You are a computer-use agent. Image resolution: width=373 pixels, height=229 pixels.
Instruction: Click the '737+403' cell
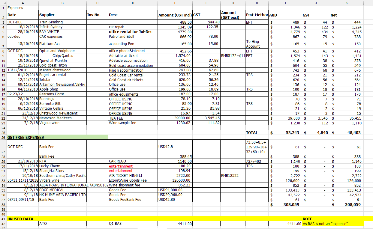pos(257,161)
